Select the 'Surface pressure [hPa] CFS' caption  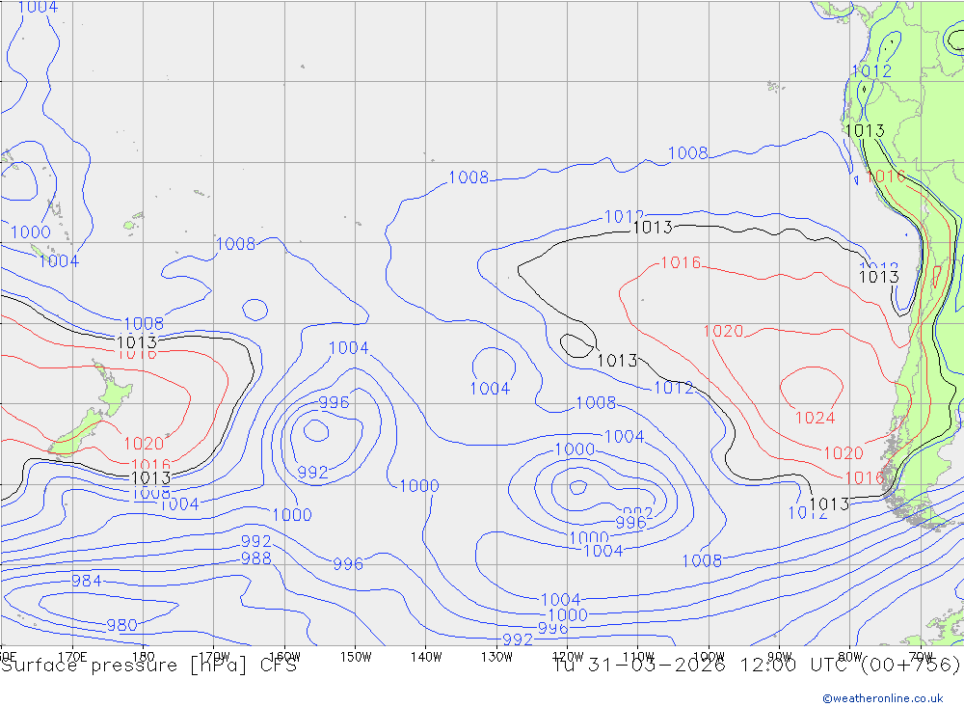coord(148,666)
